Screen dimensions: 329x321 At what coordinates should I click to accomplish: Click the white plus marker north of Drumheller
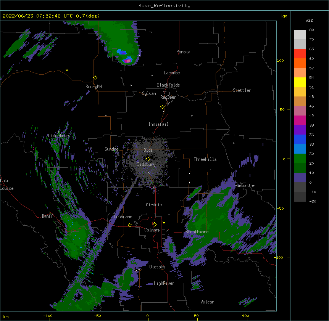click(x=234, y=143)
